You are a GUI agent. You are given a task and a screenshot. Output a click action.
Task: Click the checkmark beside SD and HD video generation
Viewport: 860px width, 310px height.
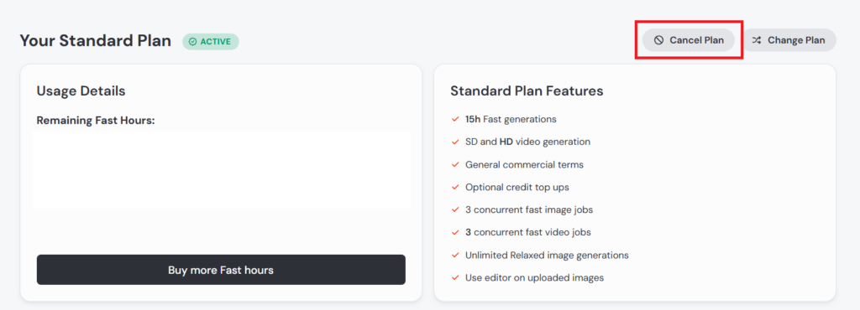(454, 142)
